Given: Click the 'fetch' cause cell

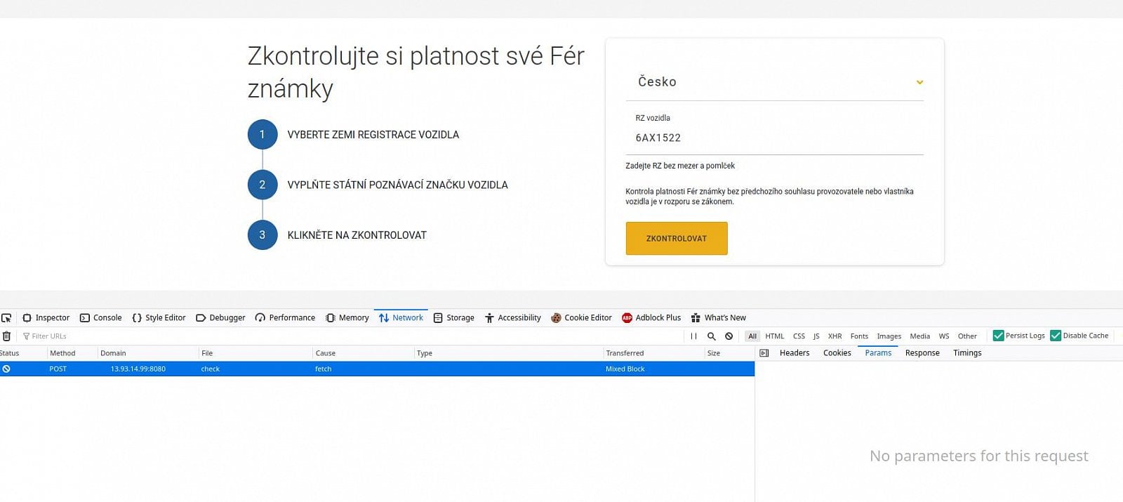Looking at the screenshot, I should (x=323, y=369).
